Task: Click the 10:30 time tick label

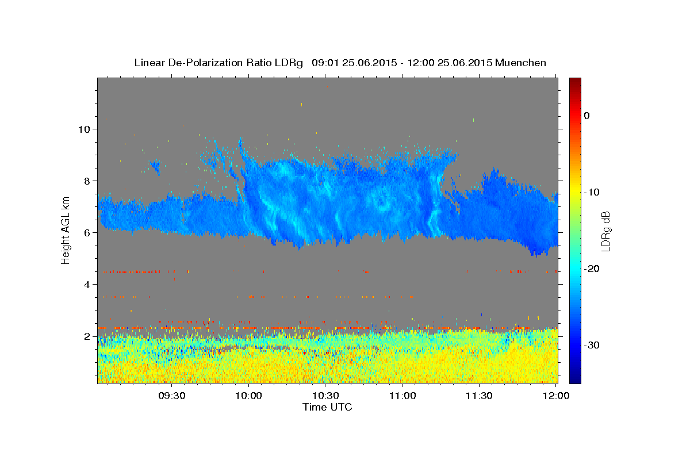Action: point(325,396)
